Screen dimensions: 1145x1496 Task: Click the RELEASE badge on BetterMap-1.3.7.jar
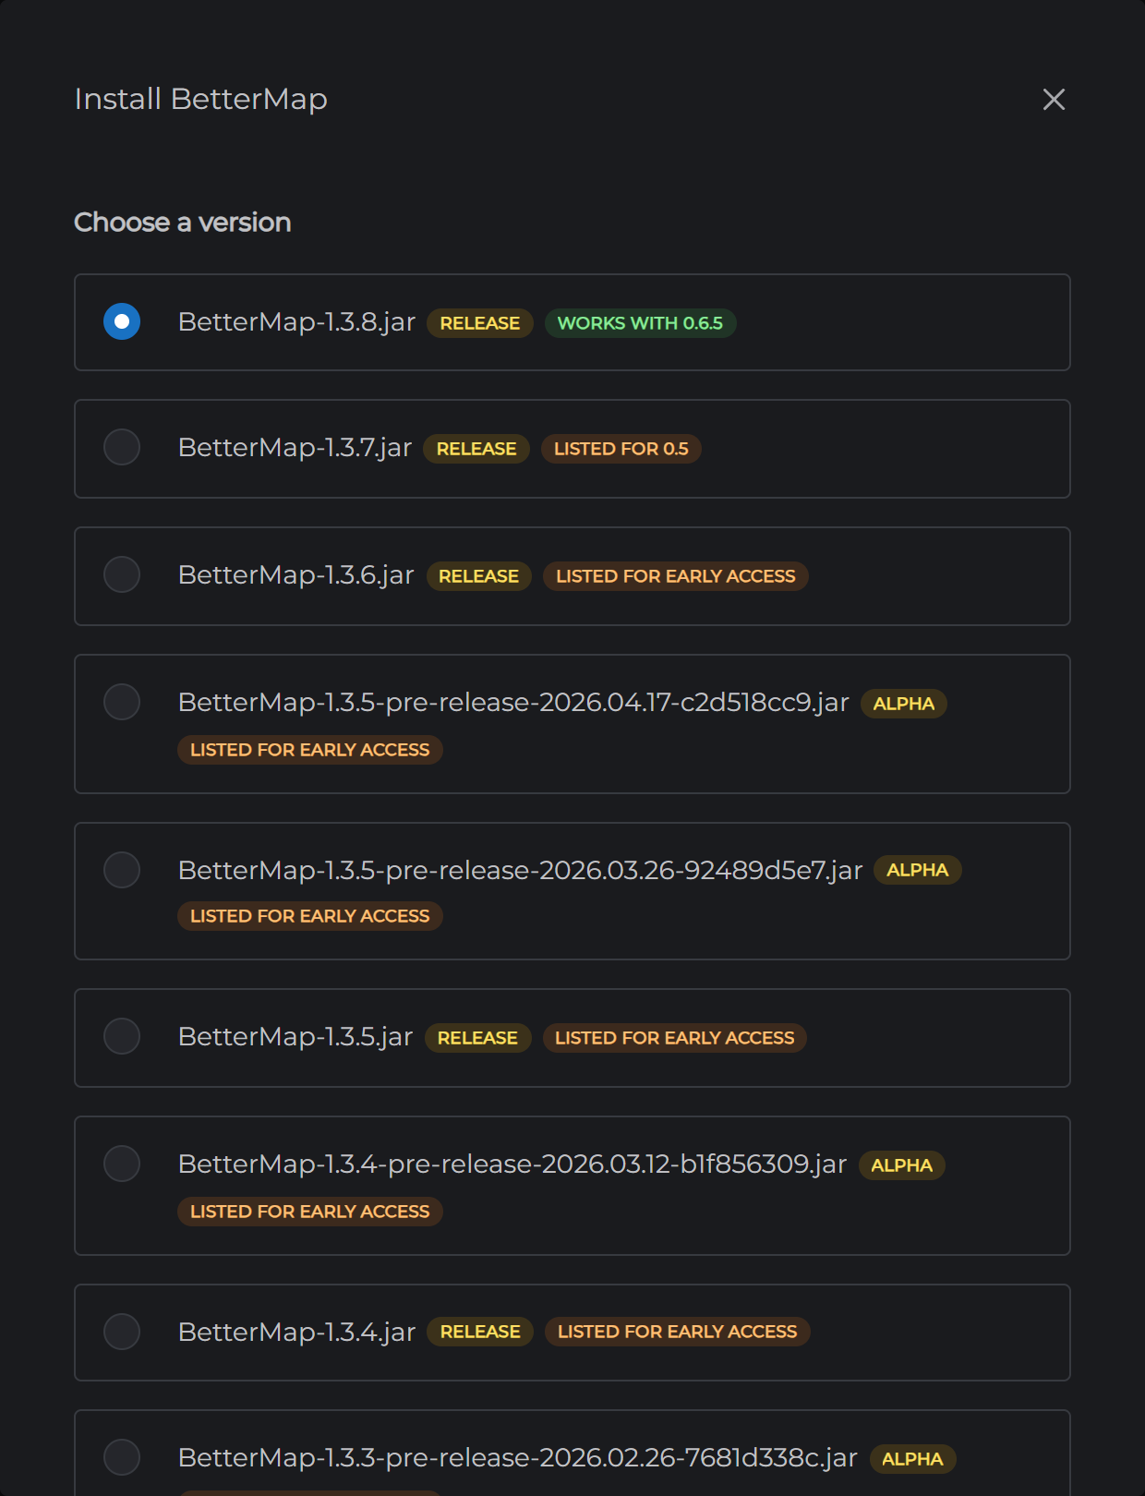click(476, 449)
